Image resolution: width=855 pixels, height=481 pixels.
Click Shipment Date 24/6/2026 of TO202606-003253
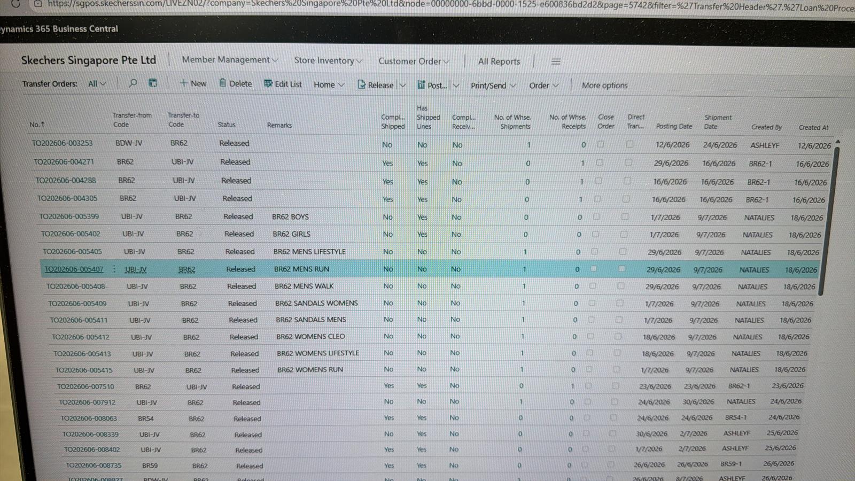pyautogui.click(x=720, y=145)
